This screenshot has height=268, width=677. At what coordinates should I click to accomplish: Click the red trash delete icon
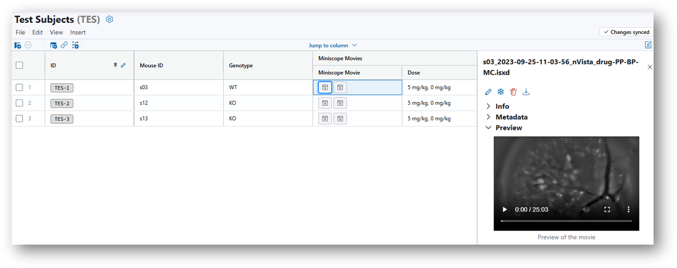[513, 92]
